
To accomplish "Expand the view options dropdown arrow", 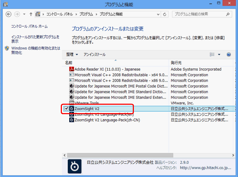I will point(219,54).
